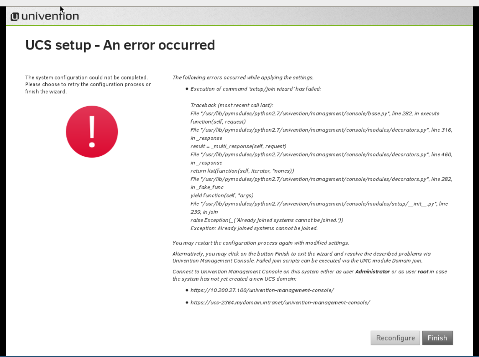
Task: Click the Univention logo icon in header
Action: tap(15, 16)
